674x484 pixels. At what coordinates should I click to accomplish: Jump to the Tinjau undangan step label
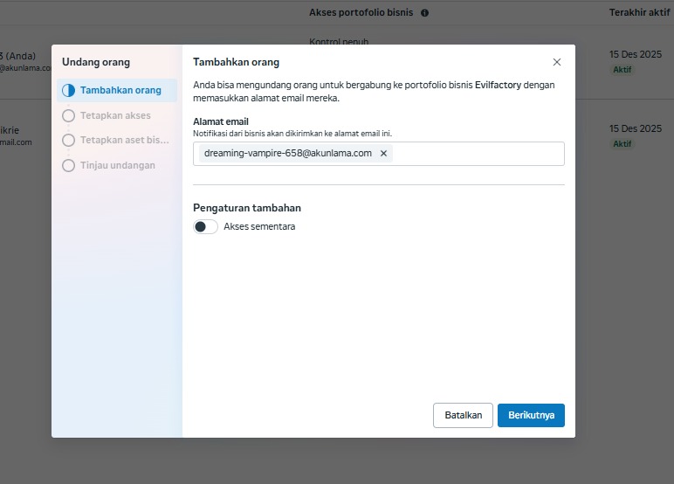pyautogui.click(x=117, y=165)
